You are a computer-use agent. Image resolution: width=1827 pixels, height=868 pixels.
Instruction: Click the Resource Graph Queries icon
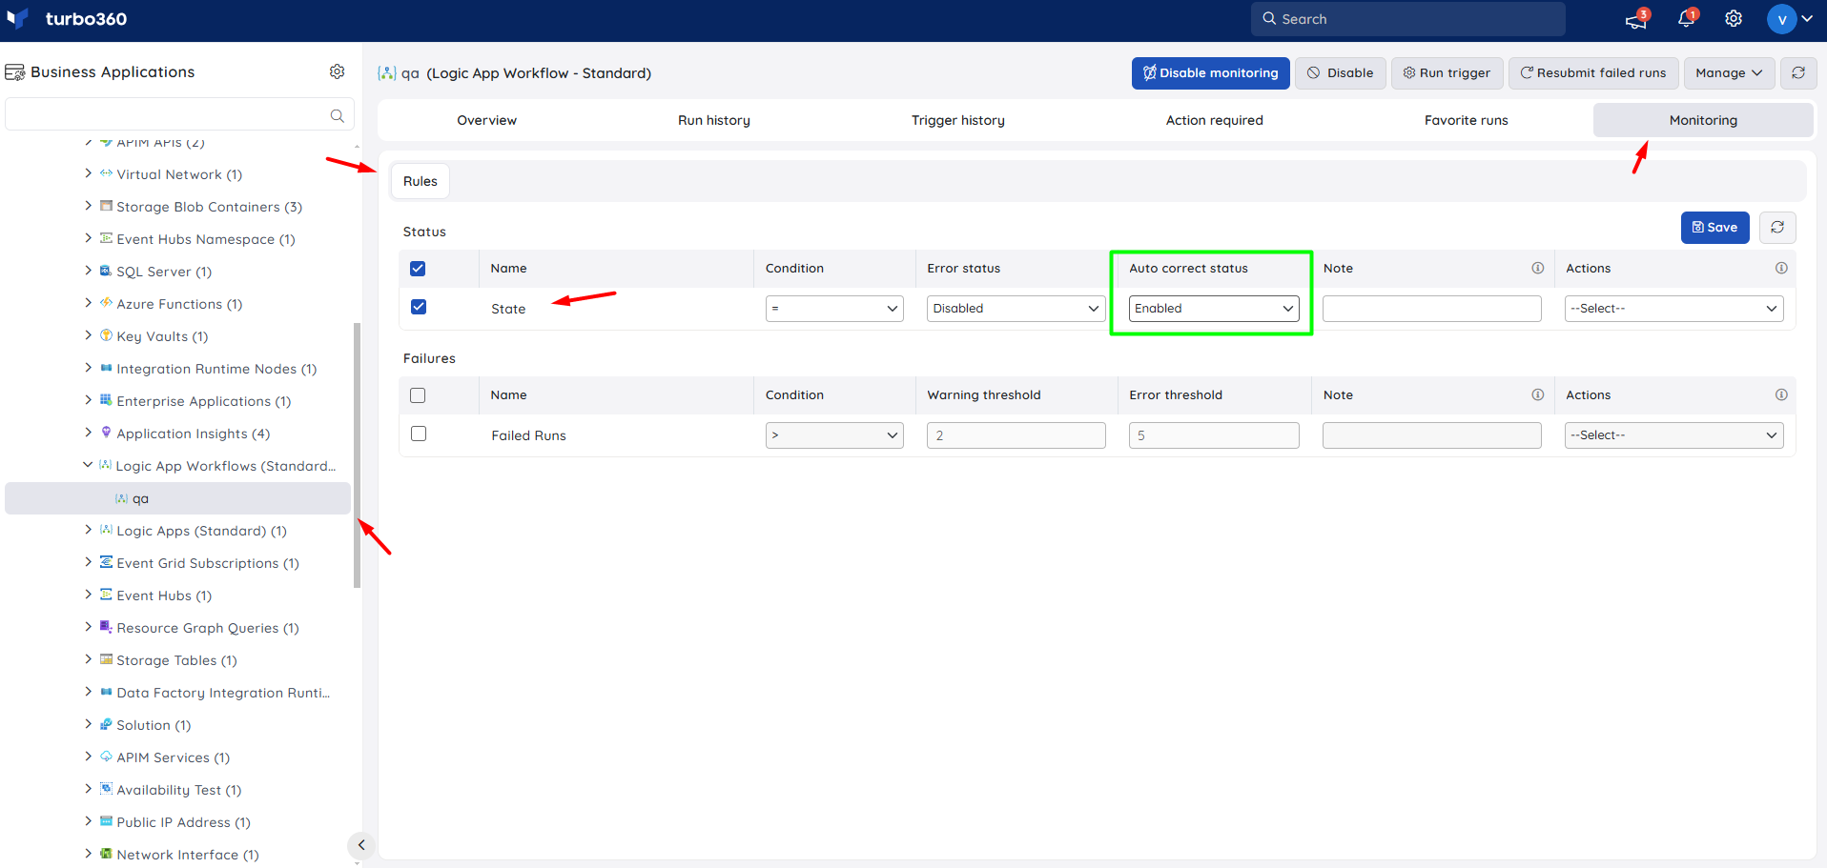106,627
